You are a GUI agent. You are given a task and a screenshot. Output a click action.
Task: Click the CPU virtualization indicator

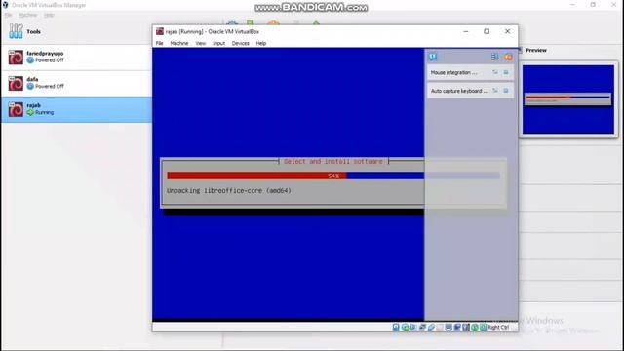coord(466,328)
